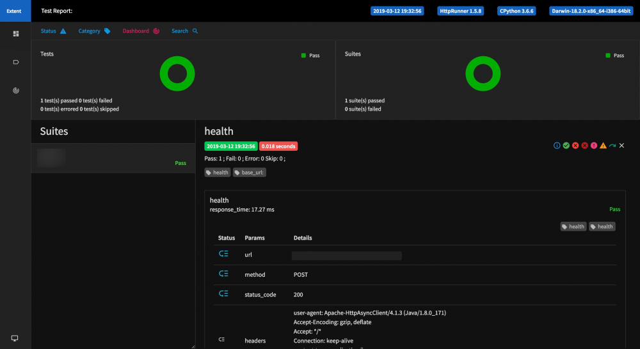Click the status icon in method row
This screenshot has width=640, height=349.
click(223, 274)
